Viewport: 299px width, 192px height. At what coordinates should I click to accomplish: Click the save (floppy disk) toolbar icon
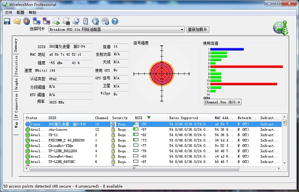[x=7, y=21]
